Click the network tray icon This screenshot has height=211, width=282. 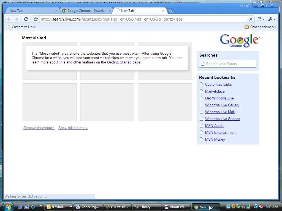coord(256,207)
